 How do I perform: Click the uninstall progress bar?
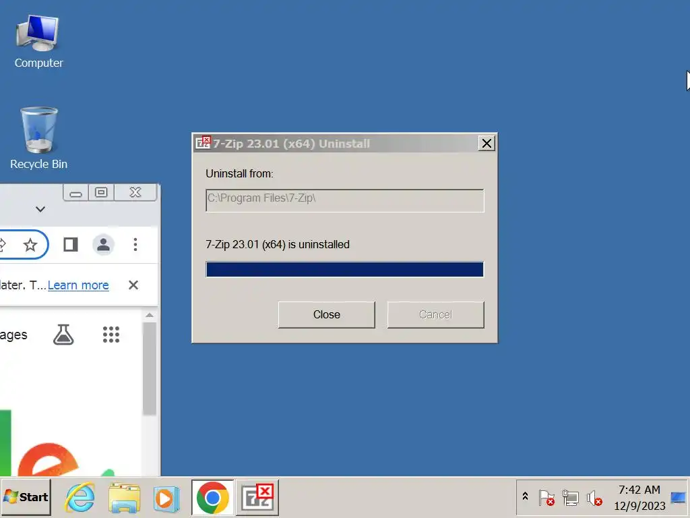click(345, 269)
